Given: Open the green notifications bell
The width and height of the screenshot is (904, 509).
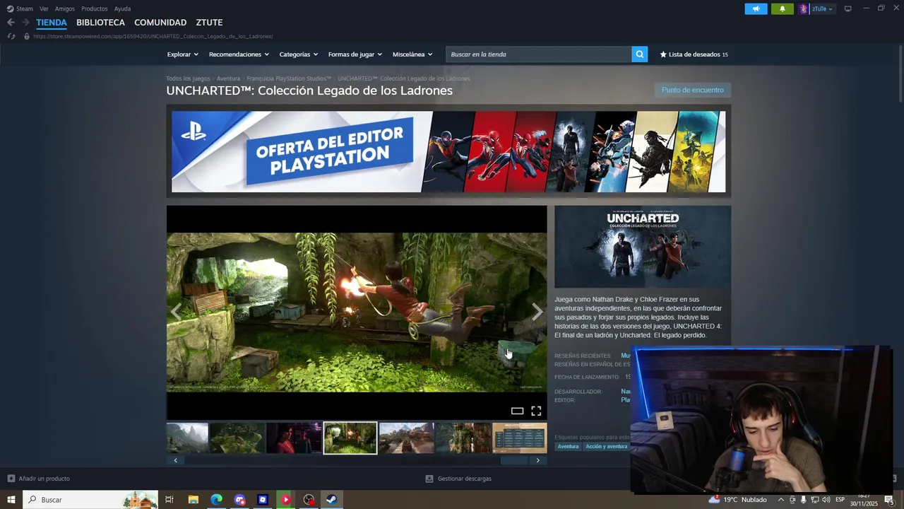Looking at the screenshot, I should point(782,9).
